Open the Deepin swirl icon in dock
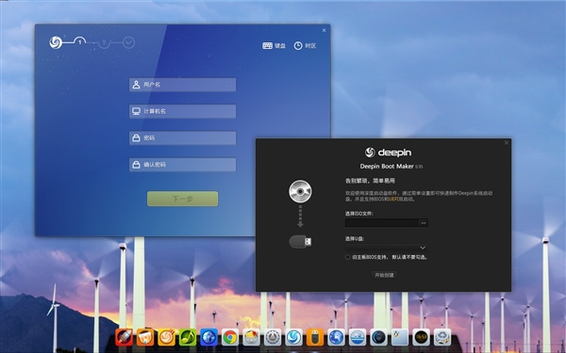Image resolution: width=566 pixels, height=353 pixels. pyautogui.click(x=293, y=338)
